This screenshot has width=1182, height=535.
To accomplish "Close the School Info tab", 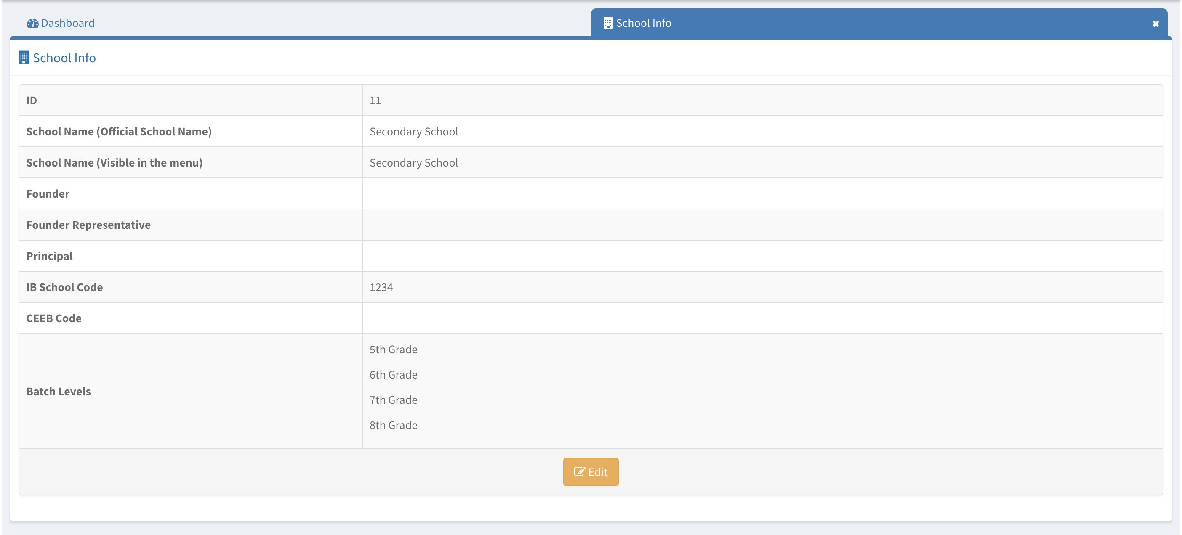I will coord(1155,24).
